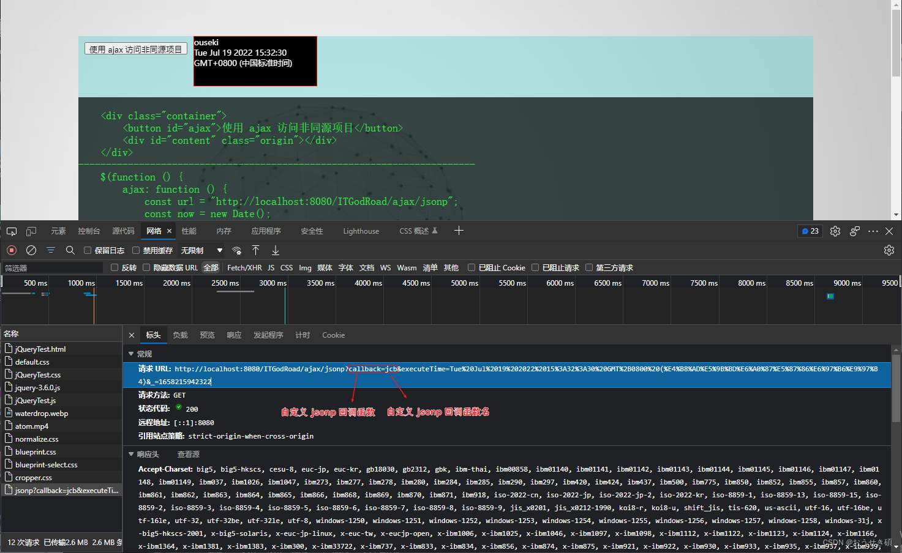The width and height of the screenshot is (902, 553).
Task: Open the 负载 tab in request details
Action: pos(180,335)
